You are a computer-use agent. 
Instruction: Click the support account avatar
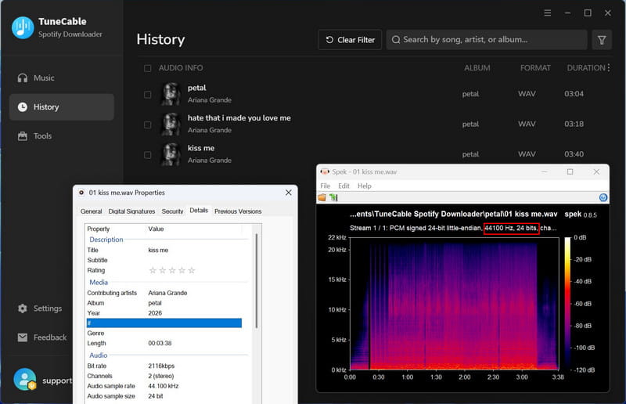(x=25, y=379)
